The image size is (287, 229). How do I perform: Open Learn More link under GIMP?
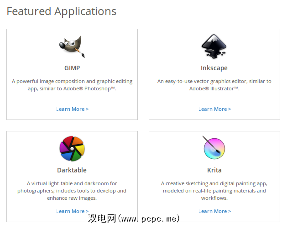72,109
